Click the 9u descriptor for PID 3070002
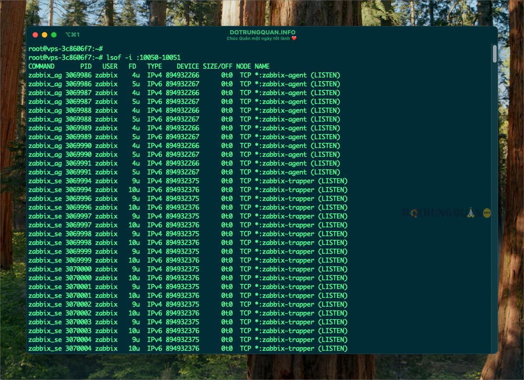Viewport: 524px width, 380px height. (136, 304)
